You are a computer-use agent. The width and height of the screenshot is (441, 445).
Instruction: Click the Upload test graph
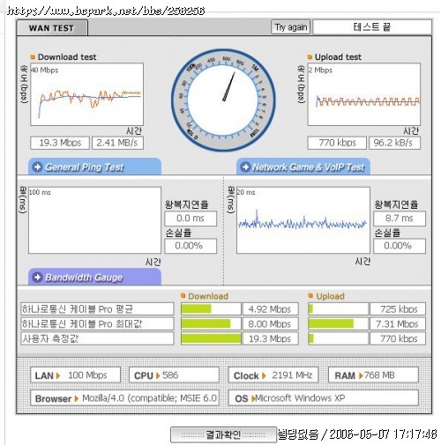364,94
